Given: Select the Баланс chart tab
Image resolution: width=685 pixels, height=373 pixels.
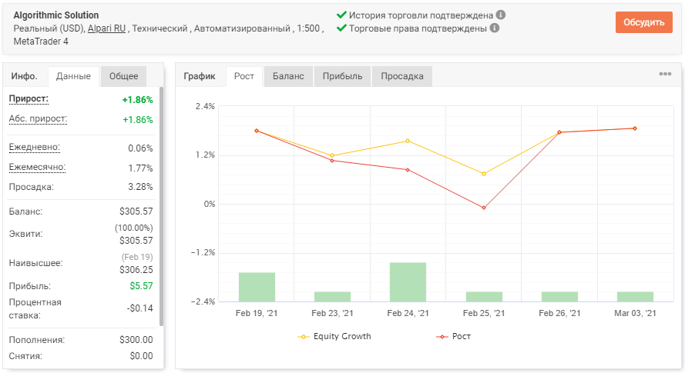Looking at the screenshot, I should [x=288, y=76].
